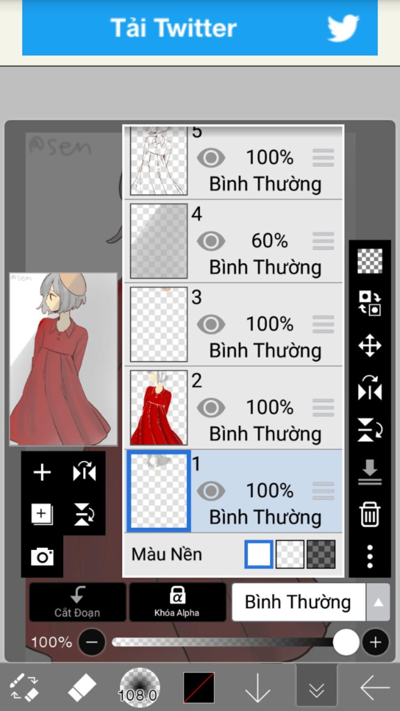Viewport: 400px width, 711px height.
Task: Hide layer 4 using eye icon
Action: click(x=211, y=241)
